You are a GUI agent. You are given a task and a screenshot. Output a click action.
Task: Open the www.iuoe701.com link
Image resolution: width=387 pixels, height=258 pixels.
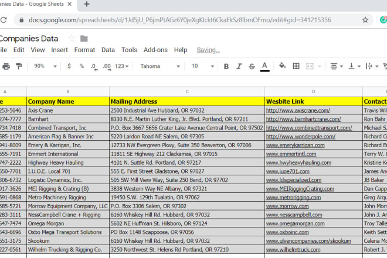pyautogui.click(x=287, y=171)
